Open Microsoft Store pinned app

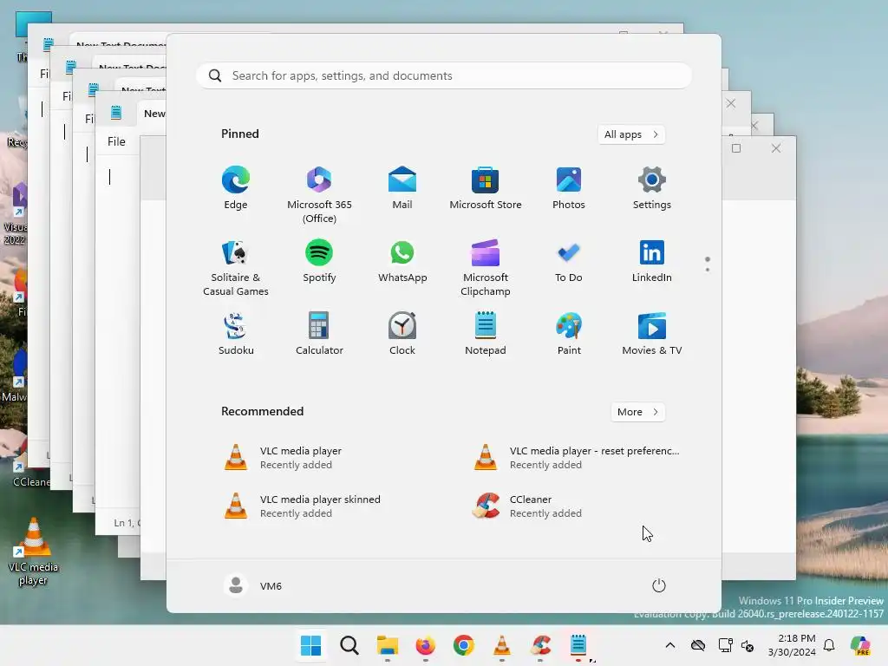[486, 188]
